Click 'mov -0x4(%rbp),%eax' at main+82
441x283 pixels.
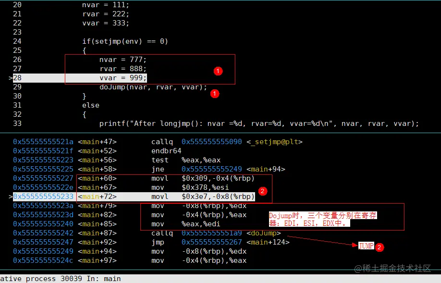point(198,215)
